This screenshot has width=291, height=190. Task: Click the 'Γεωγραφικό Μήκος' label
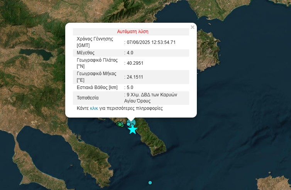[96, 74]
